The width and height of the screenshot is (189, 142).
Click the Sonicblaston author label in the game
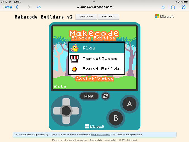click(94, 79)
